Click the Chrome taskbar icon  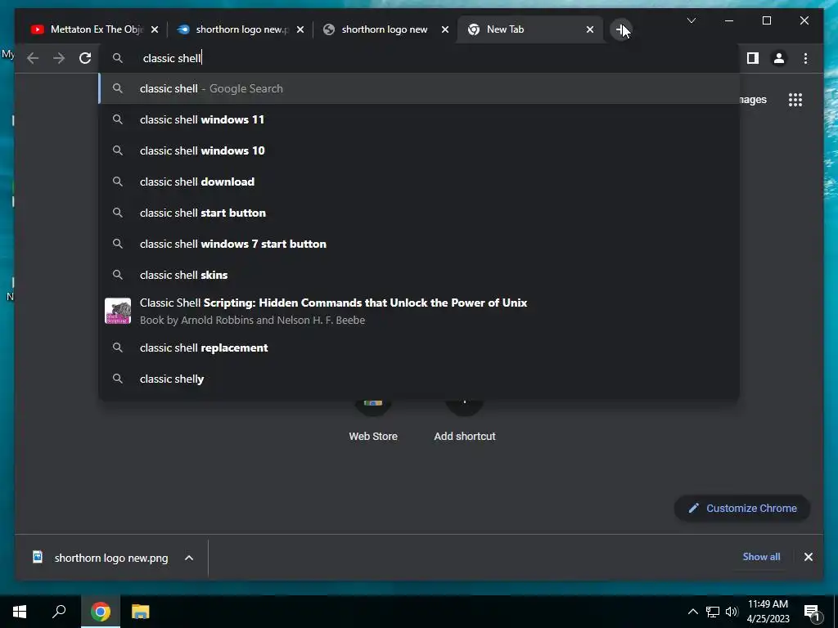[x=101, y=612]
